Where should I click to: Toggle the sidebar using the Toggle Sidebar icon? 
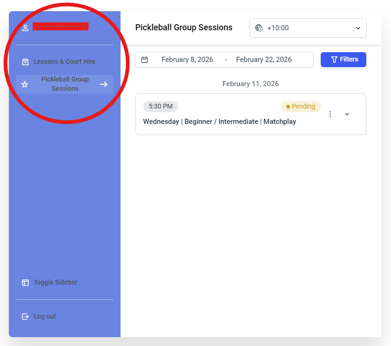pos(25,283)
